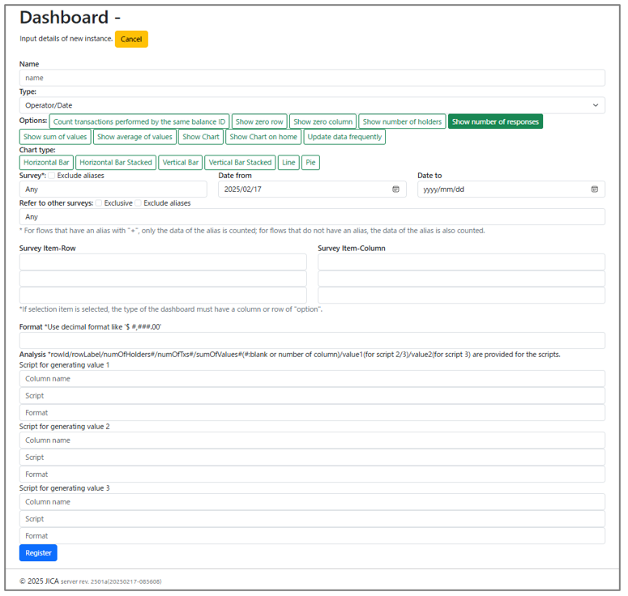Screen dimensions: 628x596
Task: Toggle Show number of responses option
Action: (x=494, y=121)
